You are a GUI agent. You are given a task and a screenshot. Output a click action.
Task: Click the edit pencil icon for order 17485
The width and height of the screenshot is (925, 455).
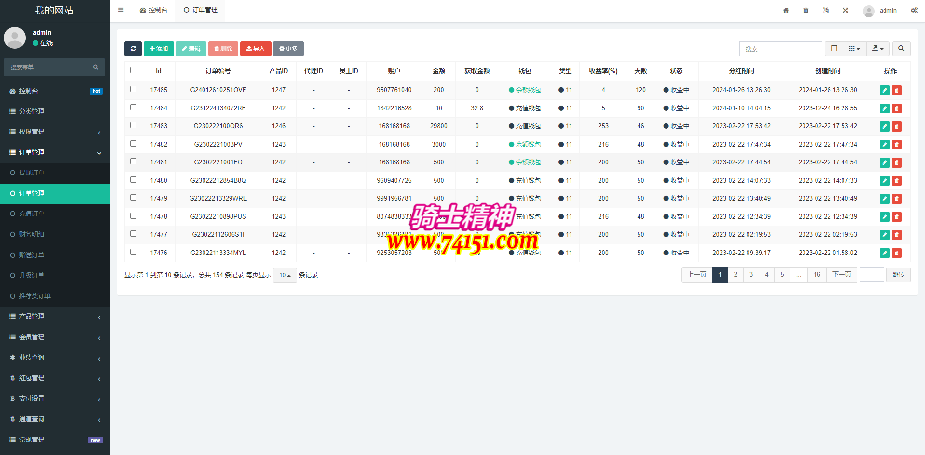884,90
